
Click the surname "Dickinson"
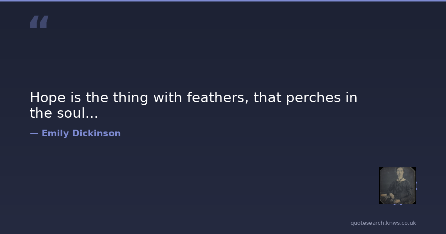96,133
